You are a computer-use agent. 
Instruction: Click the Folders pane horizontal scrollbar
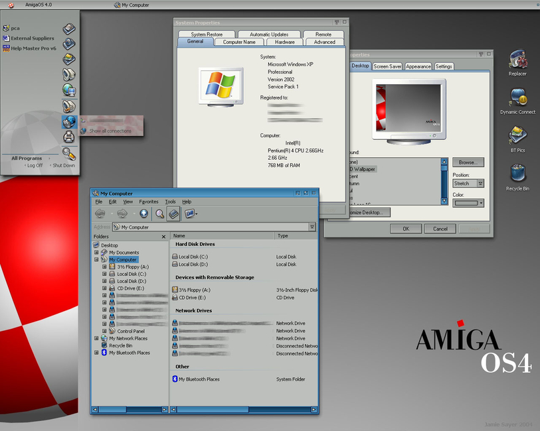[x=130, y=409]
